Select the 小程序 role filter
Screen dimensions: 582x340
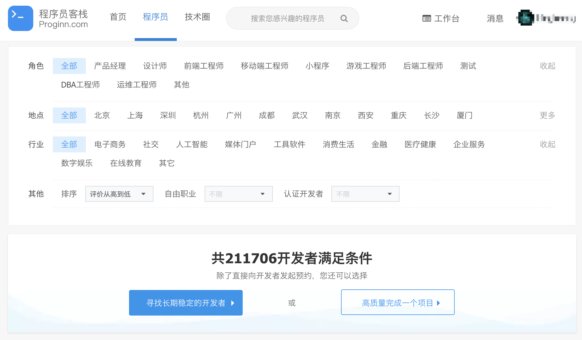pyautogui.click(x=317, y=66)
